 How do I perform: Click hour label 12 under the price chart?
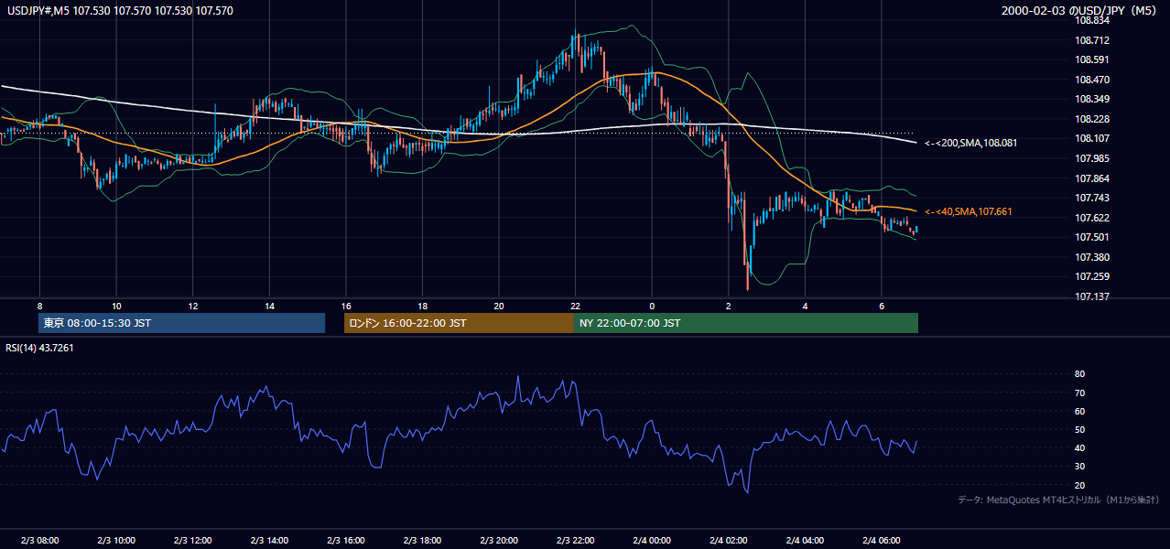pyautogui.click(x=192, y=306)
